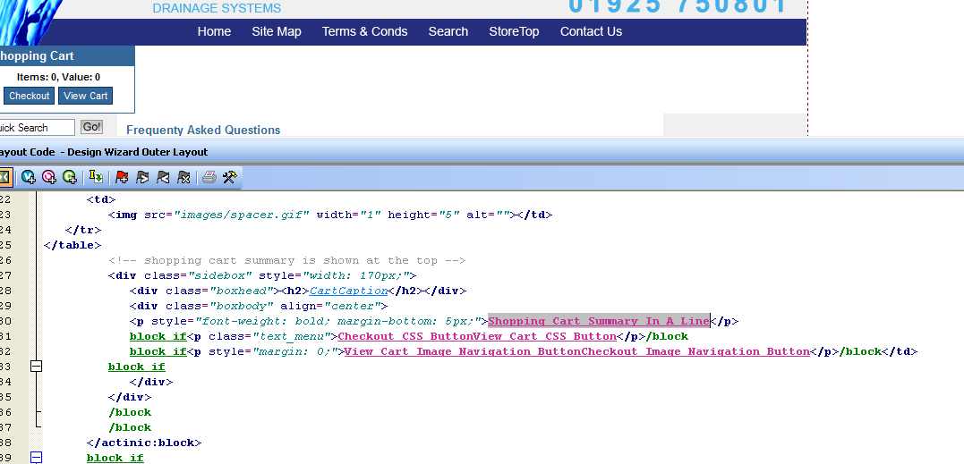Image resolution: width=964 pixels, height=464 pixels.
Task: Go to Terms & Conds page
Action: (364, 31)
